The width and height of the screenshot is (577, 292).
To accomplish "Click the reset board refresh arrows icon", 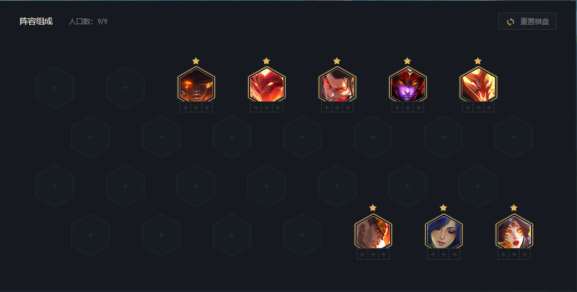I will (510, 22).
